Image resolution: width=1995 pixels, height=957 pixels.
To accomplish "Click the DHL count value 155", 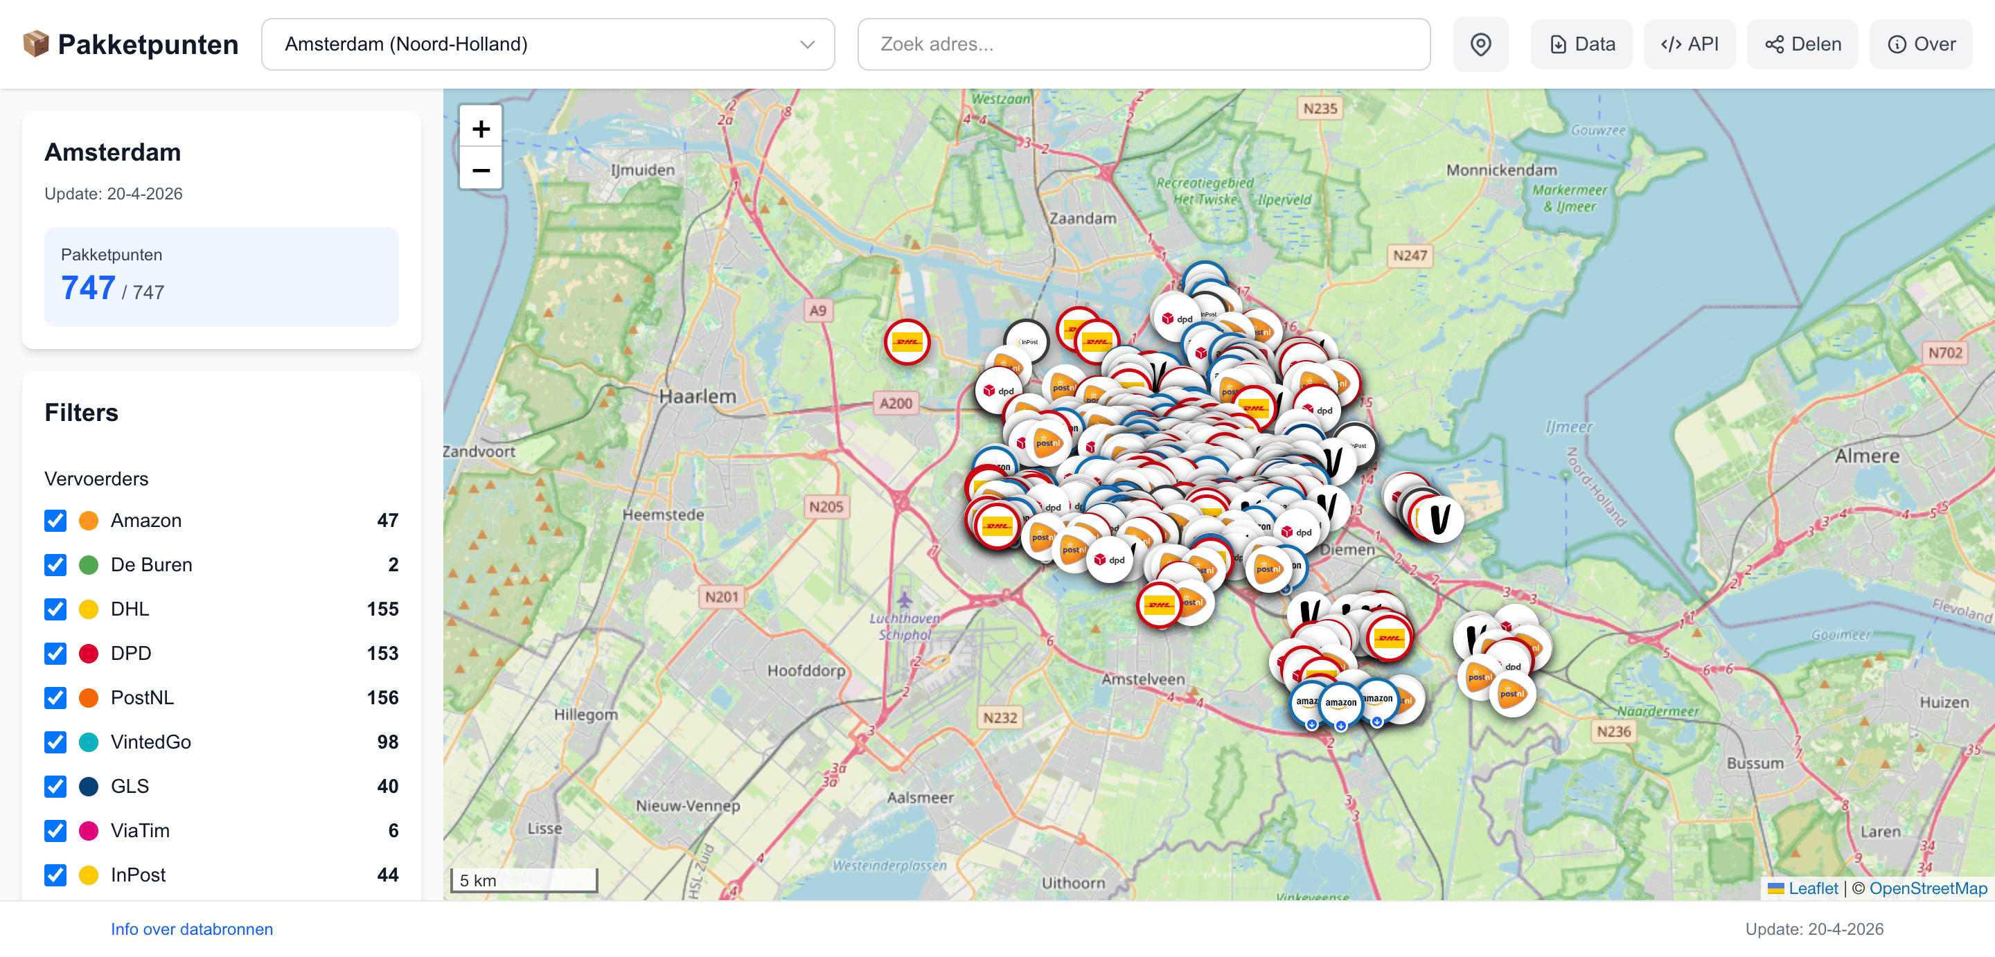I will pos(382,609).
